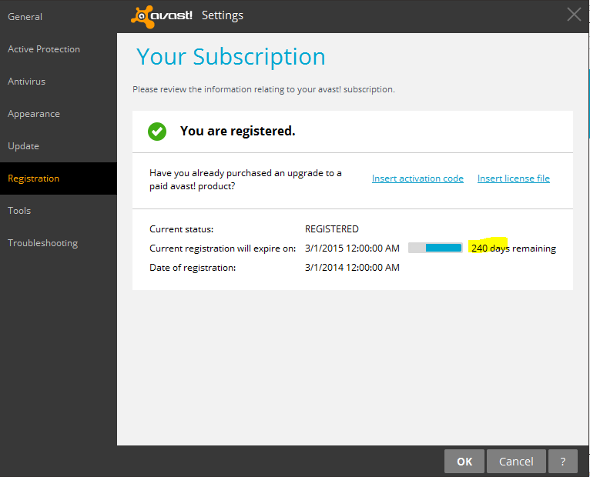The width and height of the screenshot is (590, 477).
Task: Click the 'Date of registration:' label
Action: click(193, 268)
